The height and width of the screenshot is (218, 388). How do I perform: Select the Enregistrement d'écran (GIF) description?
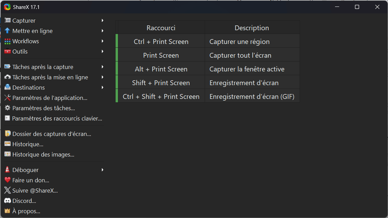coord(252,96)
